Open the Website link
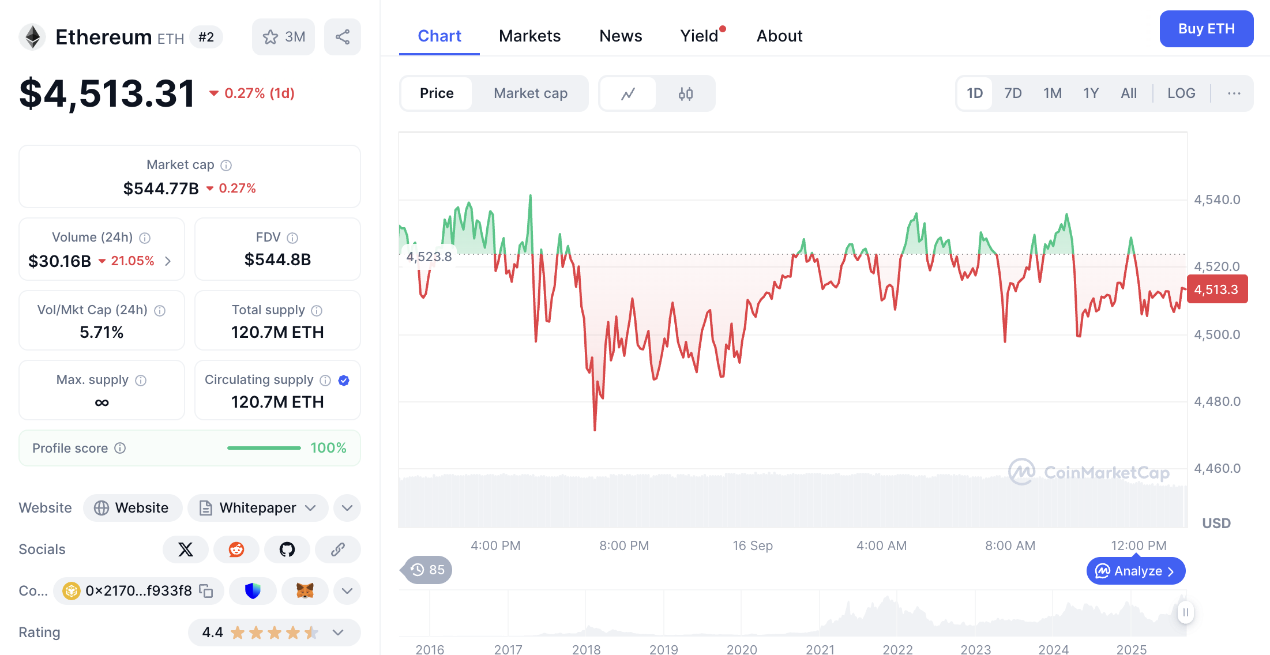Screen dimensions: 1270x655 pyautogui.click(x=133, y=508)
